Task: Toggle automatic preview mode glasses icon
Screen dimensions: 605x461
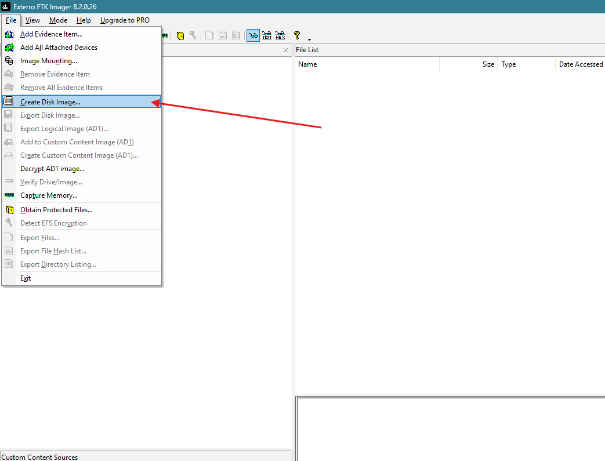Action: (253, 35)
